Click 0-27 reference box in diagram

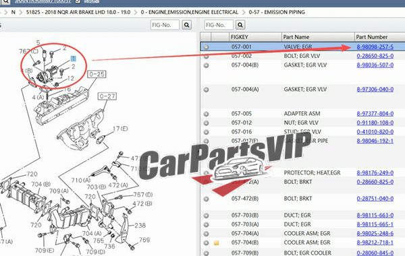(x=107, y=96)
